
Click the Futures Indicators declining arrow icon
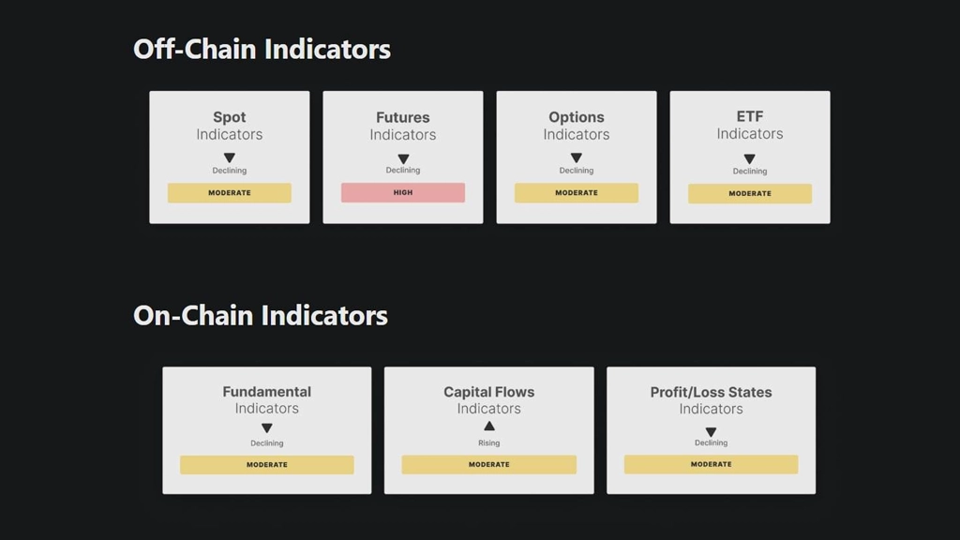pyautogui.click(x=403, y=158)
